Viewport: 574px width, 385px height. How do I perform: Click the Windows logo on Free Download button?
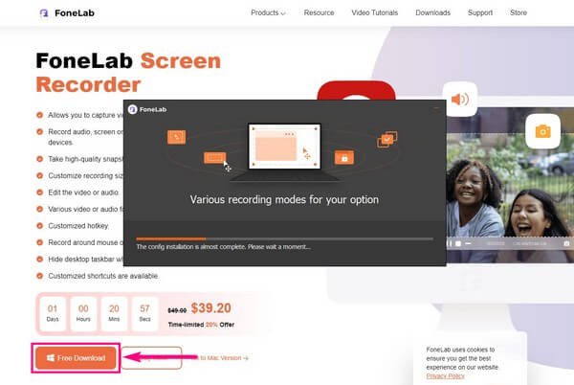51,358
